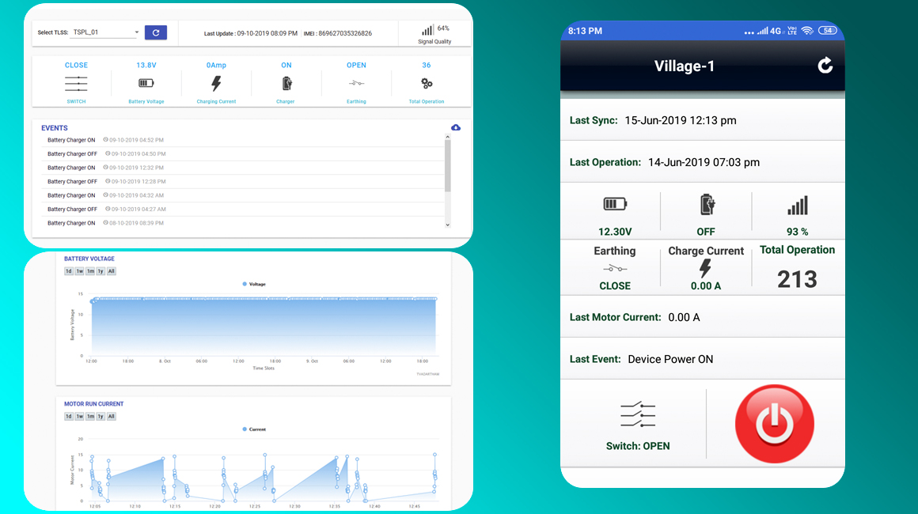Click the events list scrollbar thumb
Viewport: 918px width, 514px height.
tap(448, 166)
